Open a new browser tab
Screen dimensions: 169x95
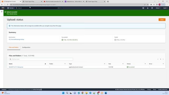(108, 2)
